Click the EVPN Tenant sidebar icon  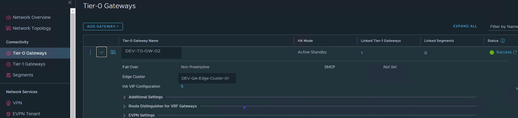[x=9, y=114]
